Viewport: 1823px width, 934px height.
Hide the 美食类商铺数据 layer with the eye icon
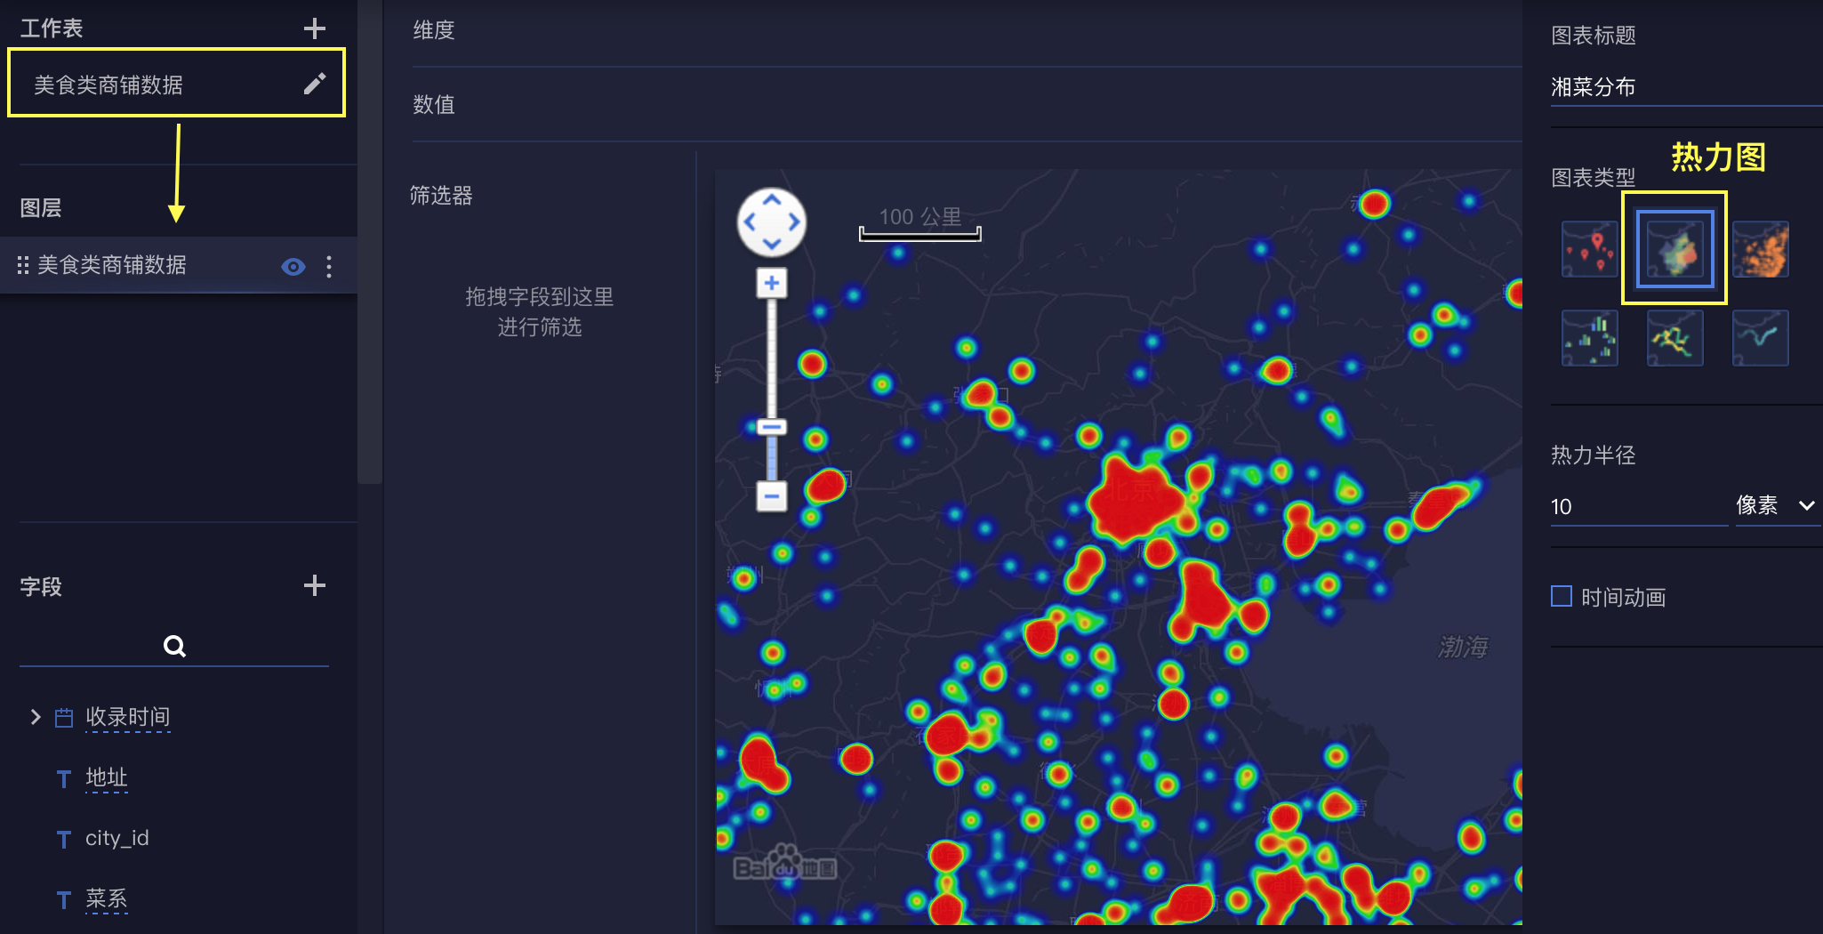(x=293, y=267)
